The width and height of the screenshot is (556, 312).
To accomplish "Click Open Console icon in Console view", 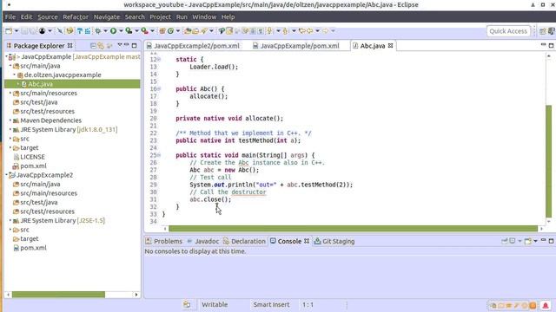I will 528,241.
